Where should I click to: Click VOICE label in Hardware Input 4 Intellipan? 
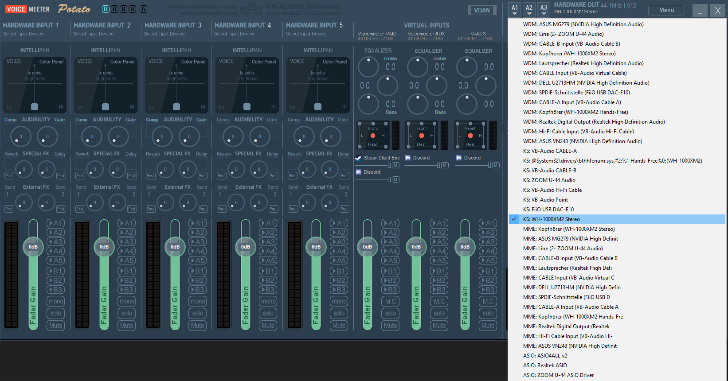point(226,61)
